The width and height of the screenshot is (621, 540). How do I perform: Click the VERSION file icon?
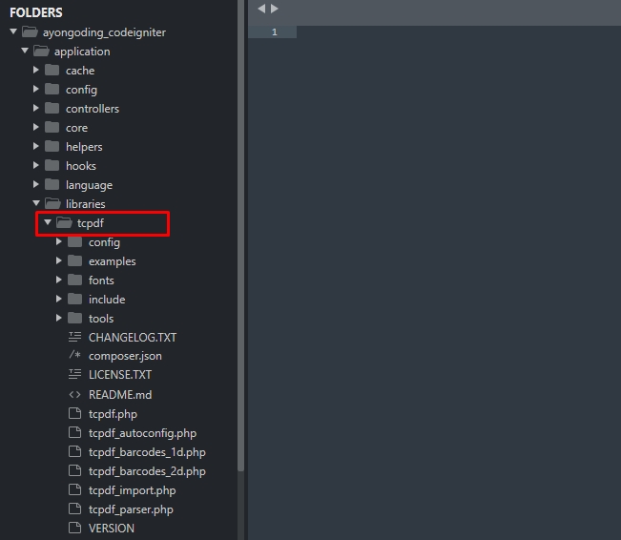point(74,528)
